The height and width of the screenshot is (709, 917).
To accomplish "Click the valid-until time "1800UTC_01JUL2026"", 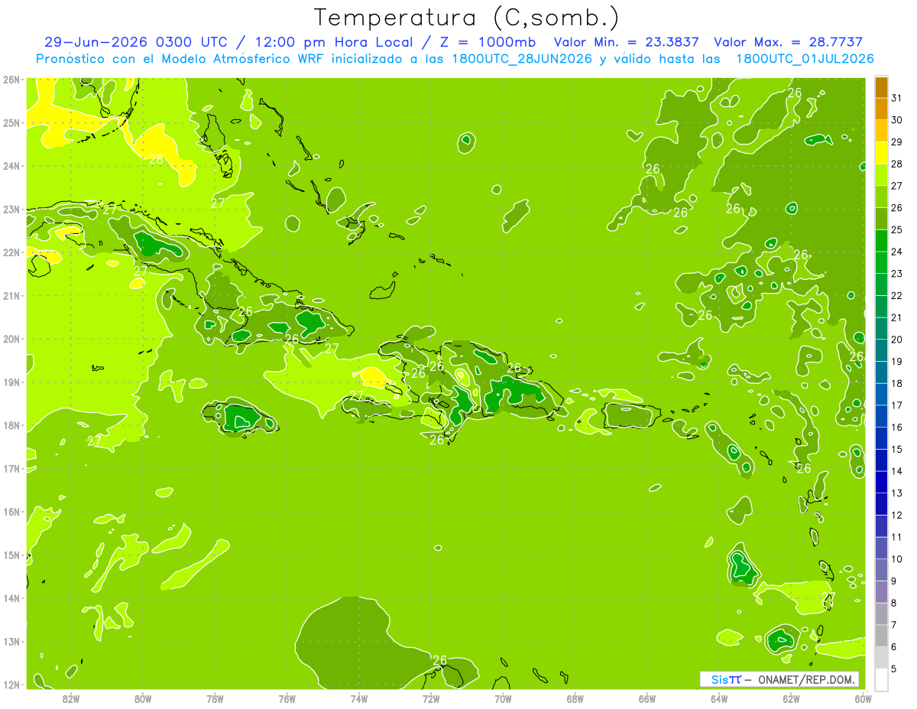I will tap(804, 58).
